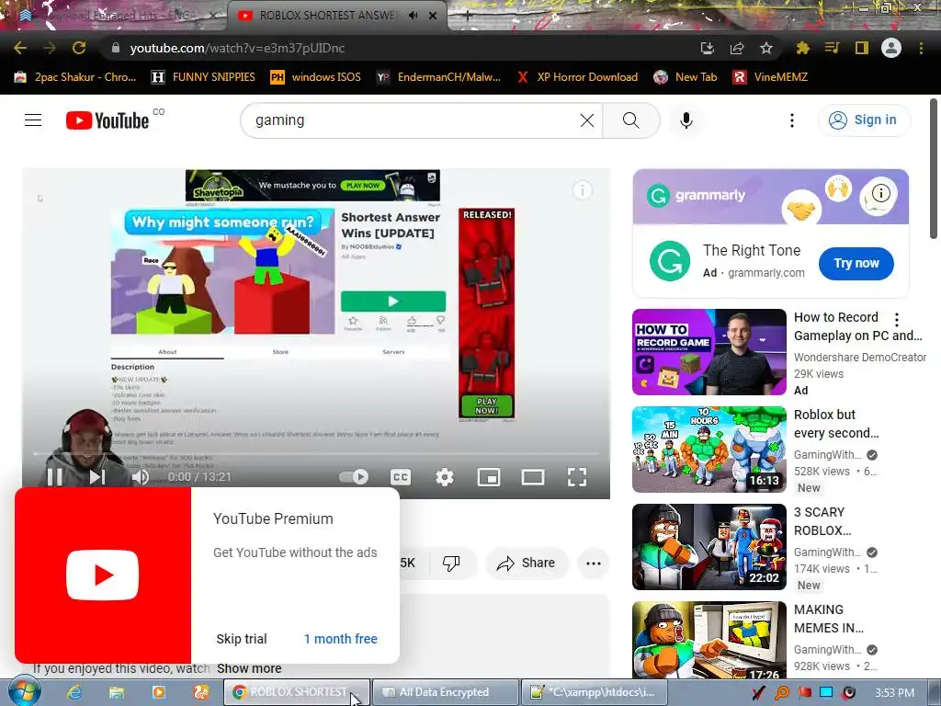Toggle the autoplay switch
The image size is (941, 706).
[x=354, y=477]
